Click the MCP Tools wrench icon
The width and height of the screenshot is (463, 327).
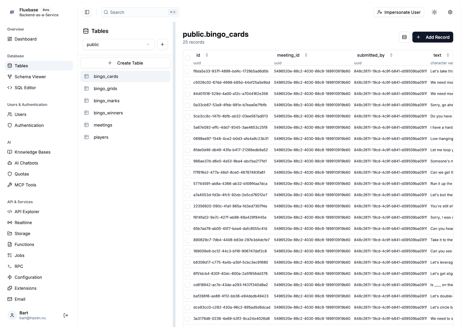pos(10,185)
